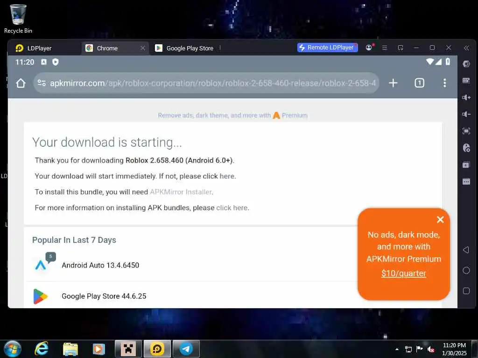Click LDPlayer taskbar button
Image resolution: width=478 pixels, height=358 pixels.
pos(157,349)
